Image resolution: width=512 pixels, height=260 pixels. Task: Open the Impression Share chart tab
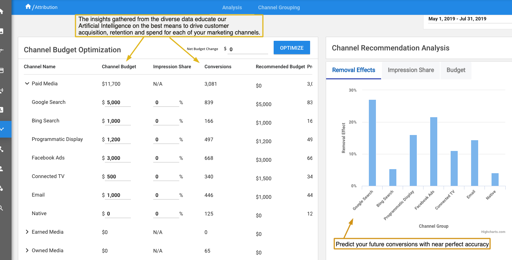point(411,70)
